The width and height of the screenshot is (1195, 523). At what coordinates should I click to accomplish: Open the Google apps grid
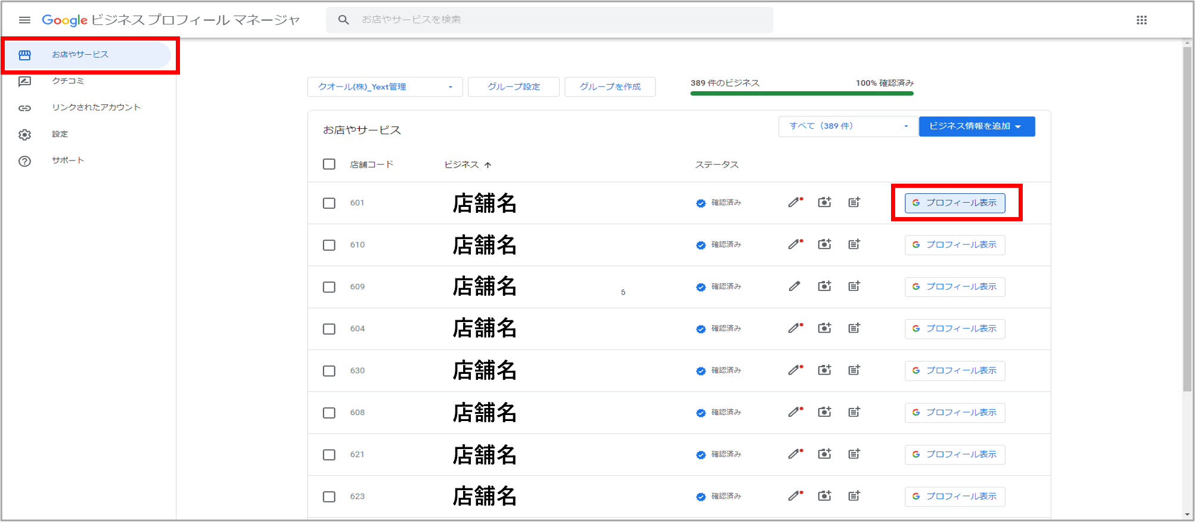1141,20
